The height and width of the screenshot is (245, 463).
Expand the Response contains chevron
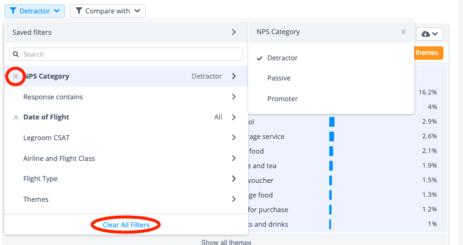click(x=234, y=97)
